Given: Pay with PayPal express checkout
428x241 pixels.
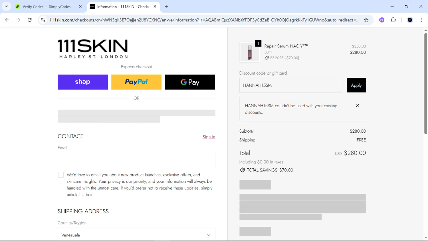Looking at the screenshot, I should pyautogui.click(x=136, y=82).
